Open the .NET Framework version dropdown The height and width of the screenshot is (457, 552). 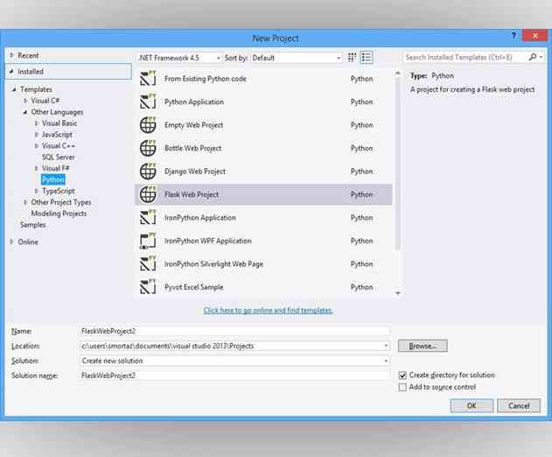point(179,58)
